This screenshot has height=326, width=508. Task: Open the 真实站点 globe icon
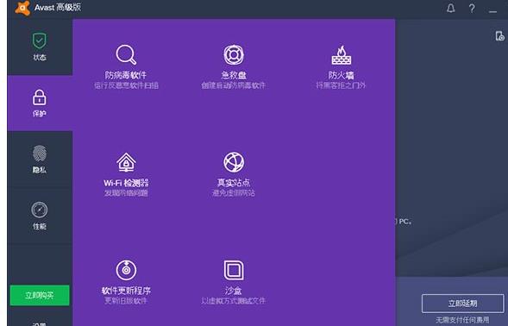tap(234, 162)
